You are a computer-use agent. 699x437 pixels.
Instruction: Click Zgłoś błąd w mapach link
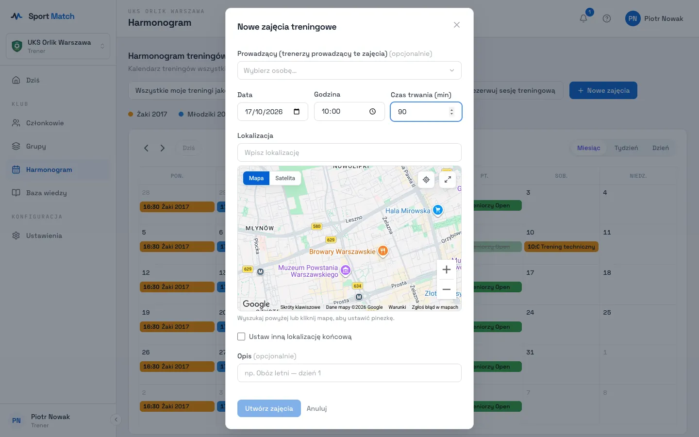pos(435,307)
